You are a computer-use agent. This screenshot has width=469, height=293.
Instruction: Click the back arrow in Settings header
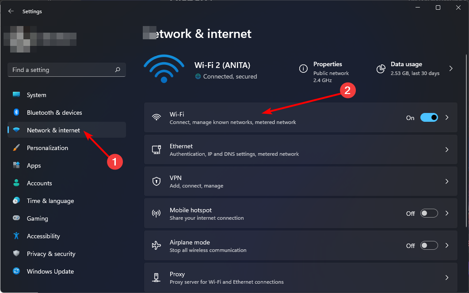tap(11, 11)
